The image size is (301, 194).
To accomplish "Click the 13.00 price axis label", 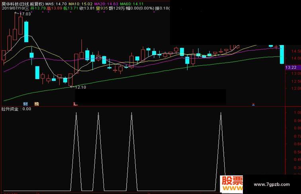I will (x=296, y=74).
